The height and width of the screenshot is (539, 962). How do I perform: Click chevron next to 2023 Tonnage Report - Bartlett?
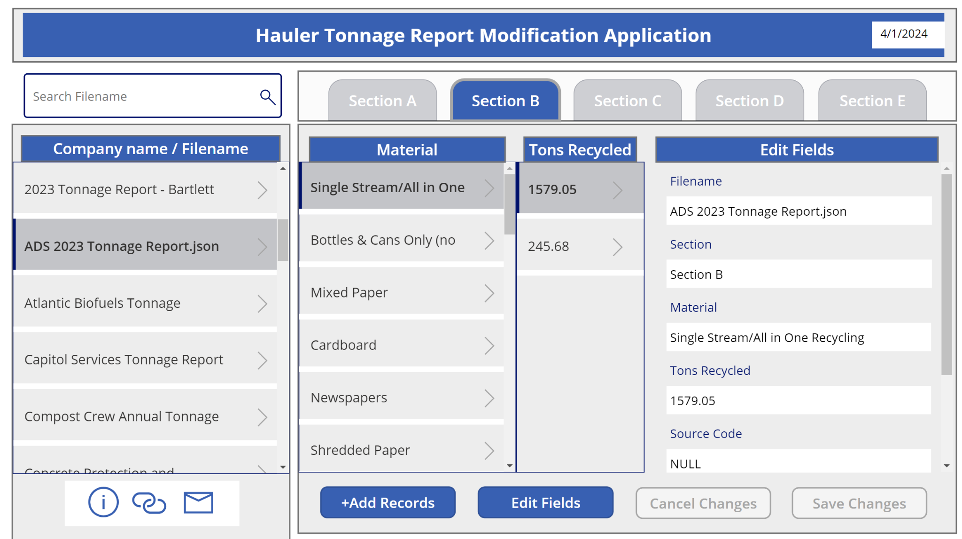coord(262,190)
